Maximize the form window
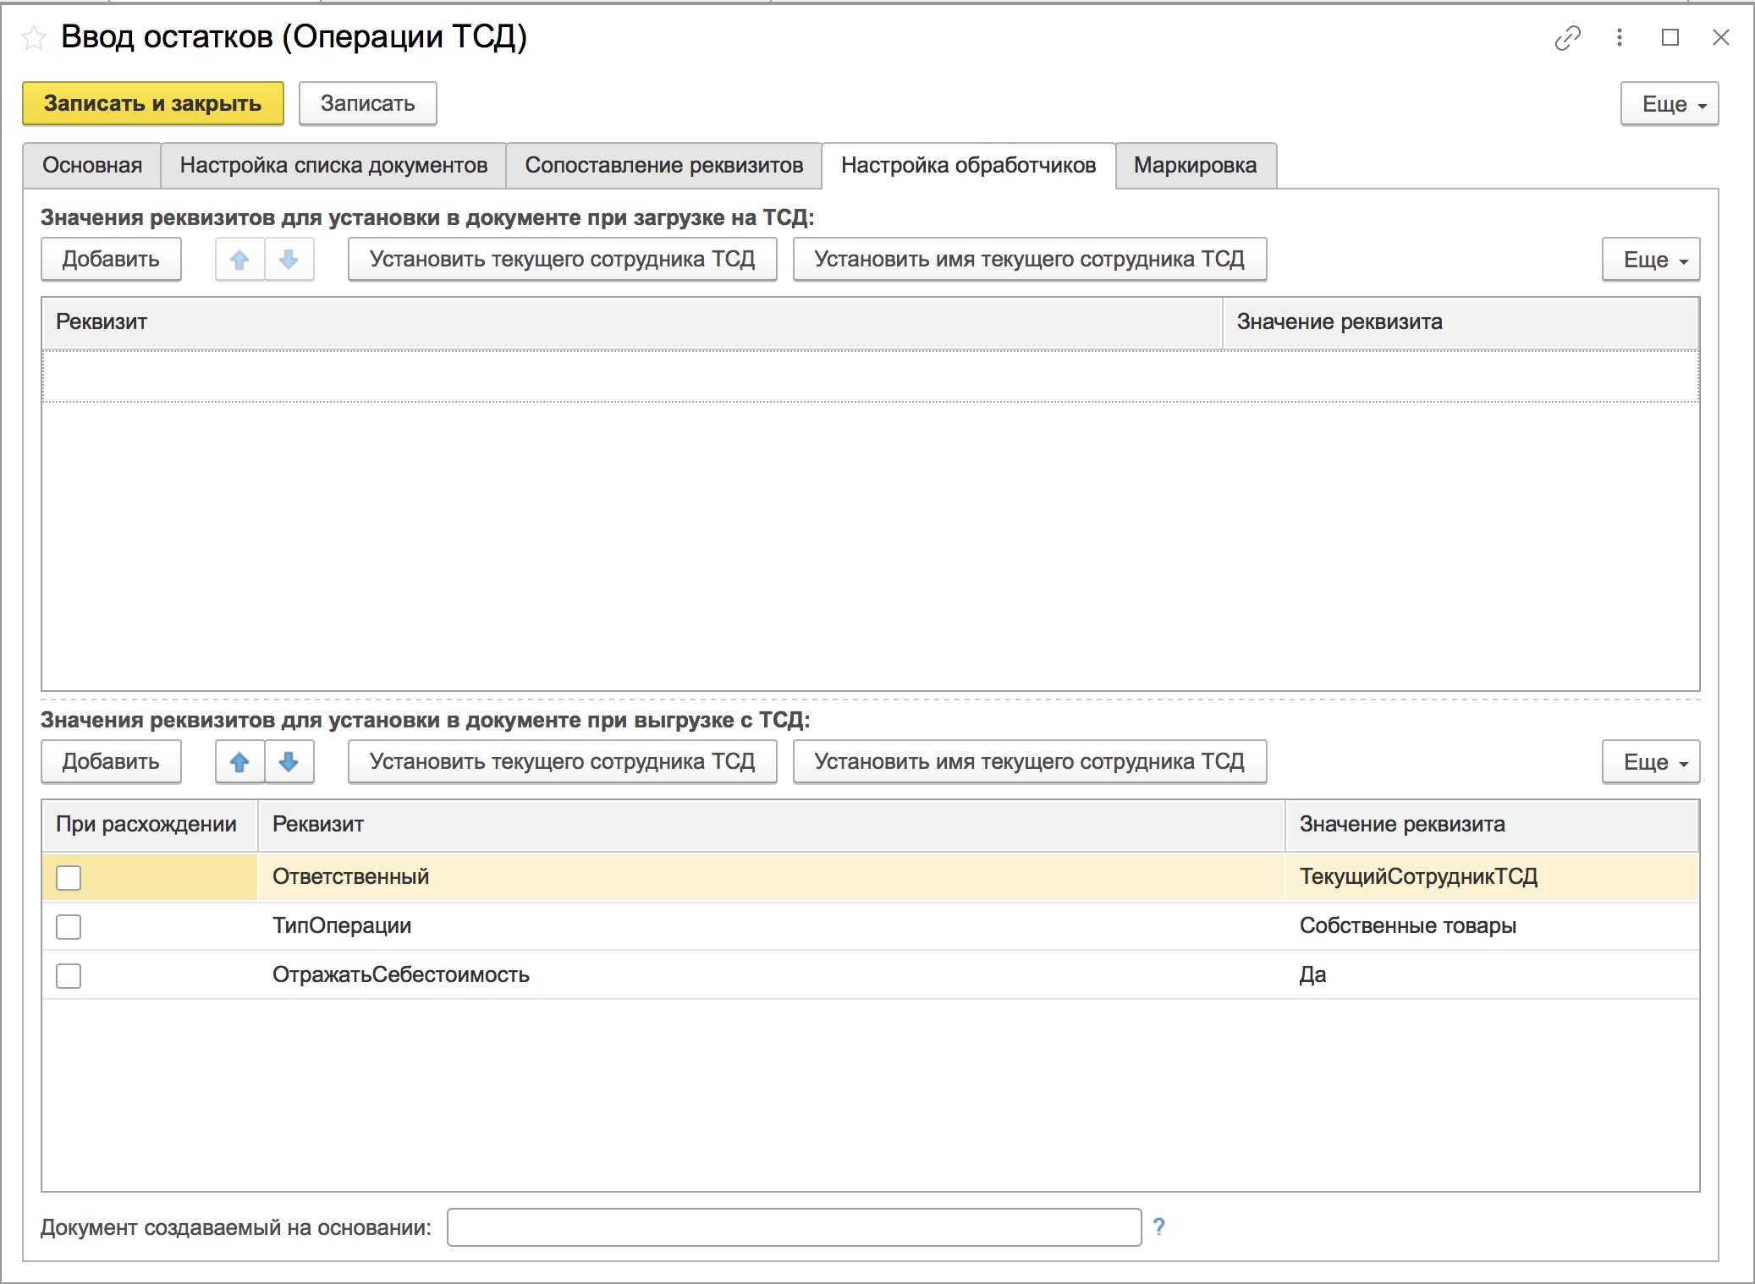 (x=1670, y=37)
